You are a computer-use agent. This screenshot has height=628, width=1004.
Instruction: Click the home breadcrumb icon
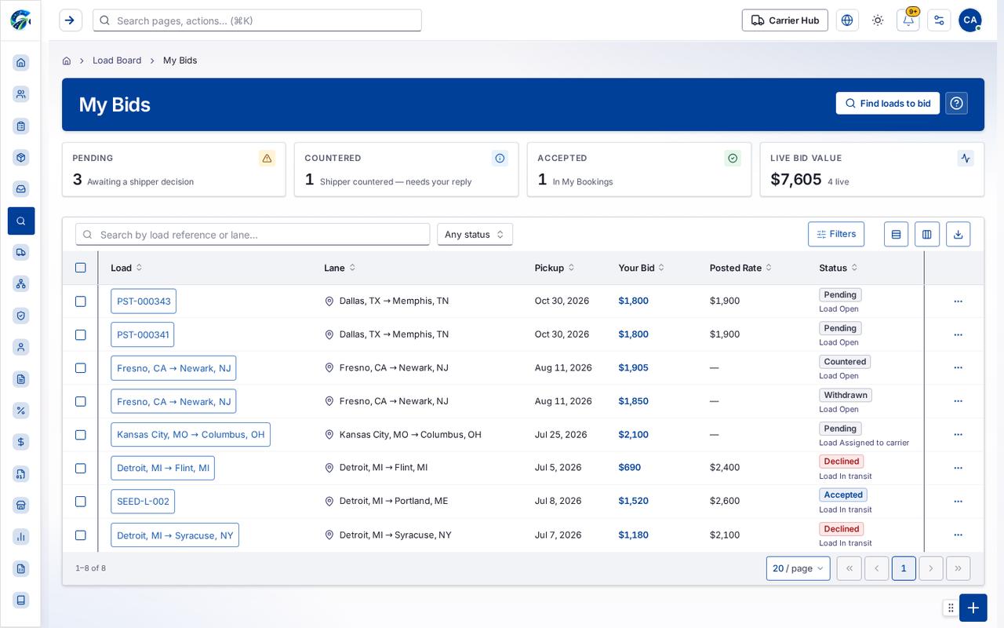[67, 60]
